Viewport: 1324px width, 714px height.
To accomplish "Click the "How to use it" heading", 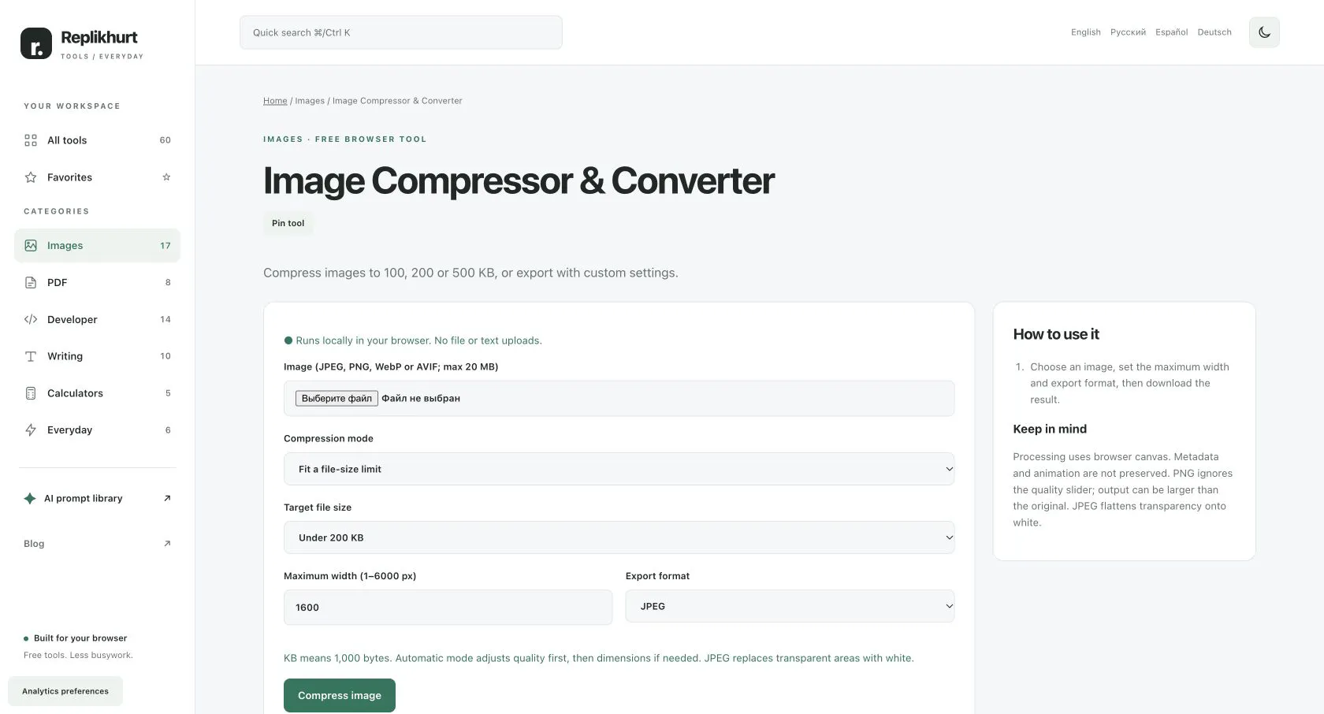I will 1056,334.
